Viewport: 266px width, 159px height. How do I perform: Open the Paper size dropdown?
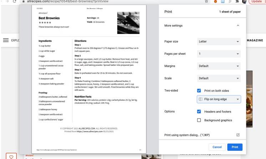[x=219, y=41]
